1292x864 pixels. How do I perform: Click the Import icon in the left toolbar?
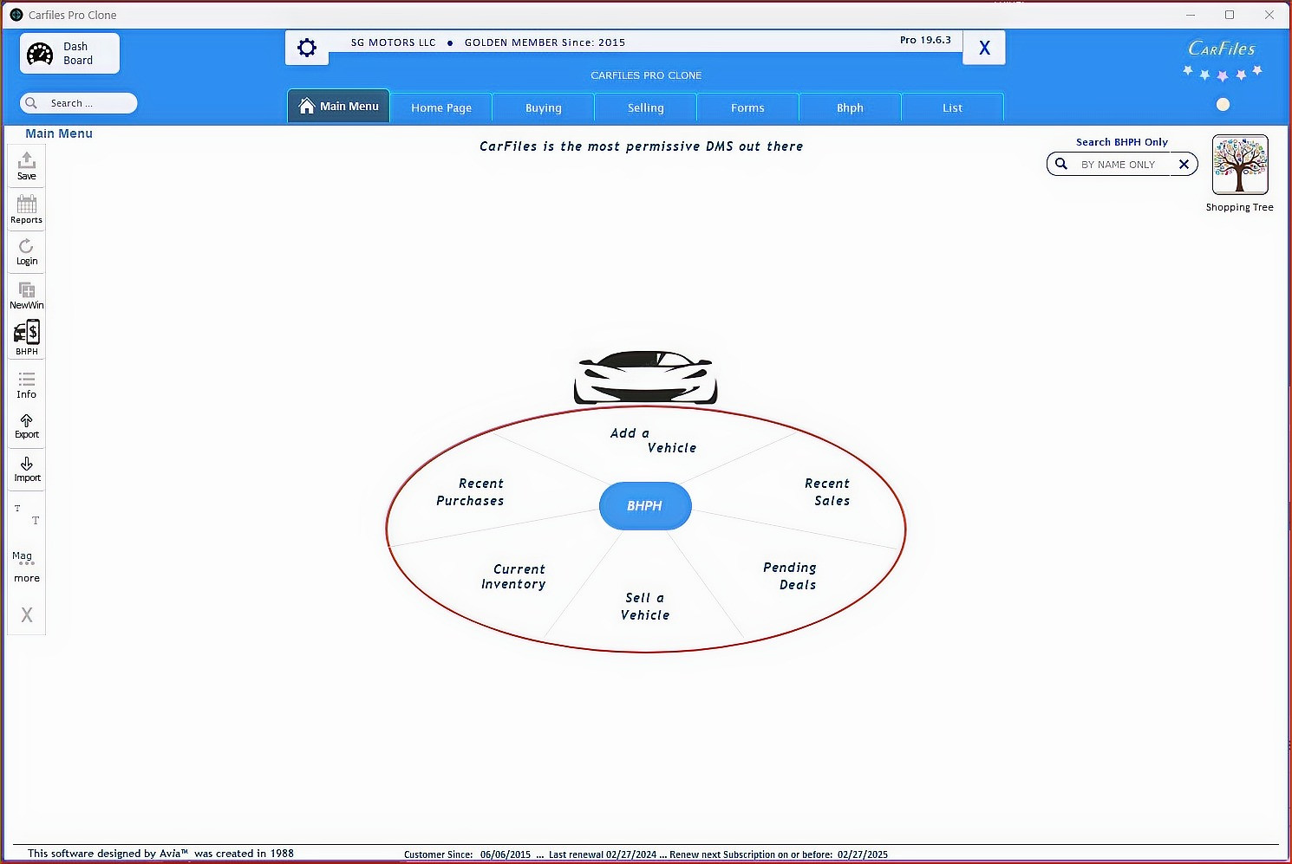point(26,468)
